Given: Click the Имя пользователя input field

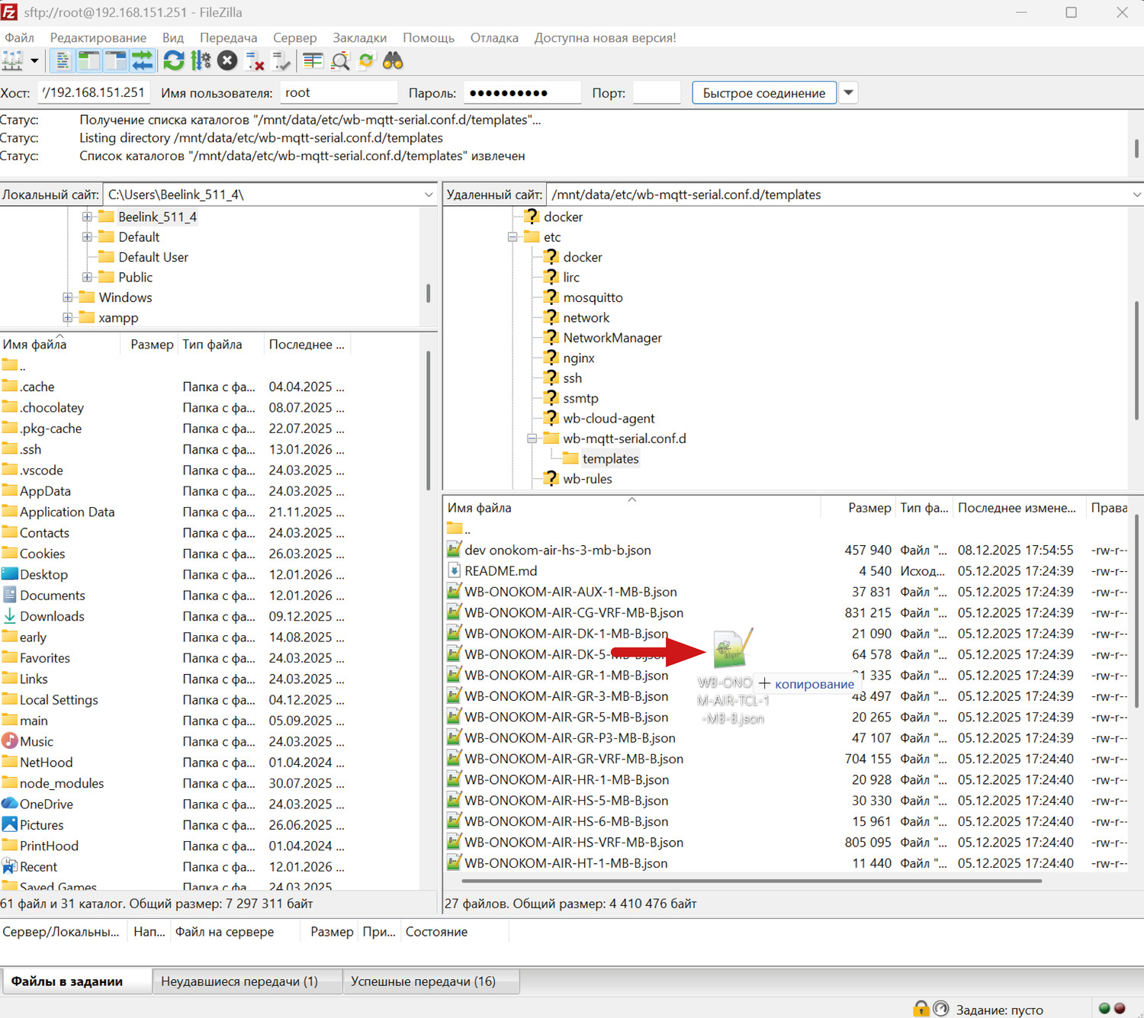Looking at the screenshot, I should click(339, 92).
